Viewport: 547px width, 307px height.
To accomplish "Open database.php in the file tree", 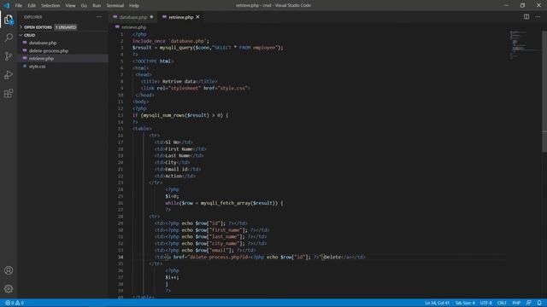I will tap(43, 43).
